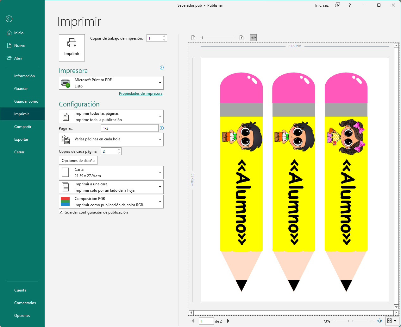Click the Páginas range input field
This screenshot has width=401, height=327.
coord(129,128)
